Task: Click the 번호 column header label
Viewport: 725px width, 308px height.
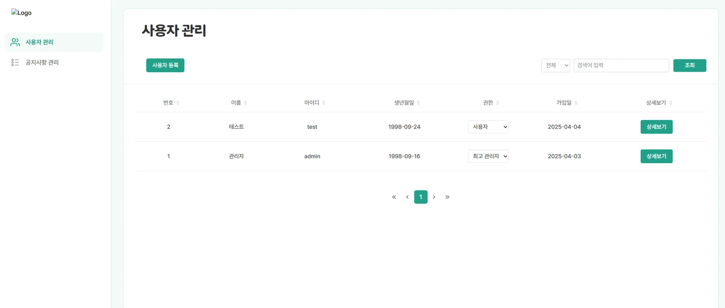Action: click(169, 103)
